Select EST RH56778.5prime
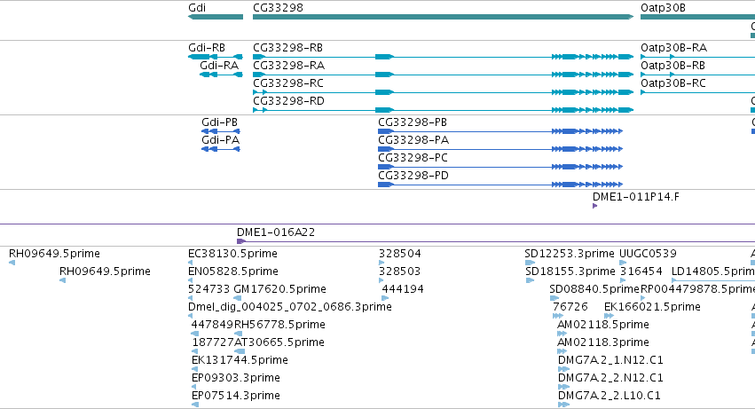 tap(279, 325)
